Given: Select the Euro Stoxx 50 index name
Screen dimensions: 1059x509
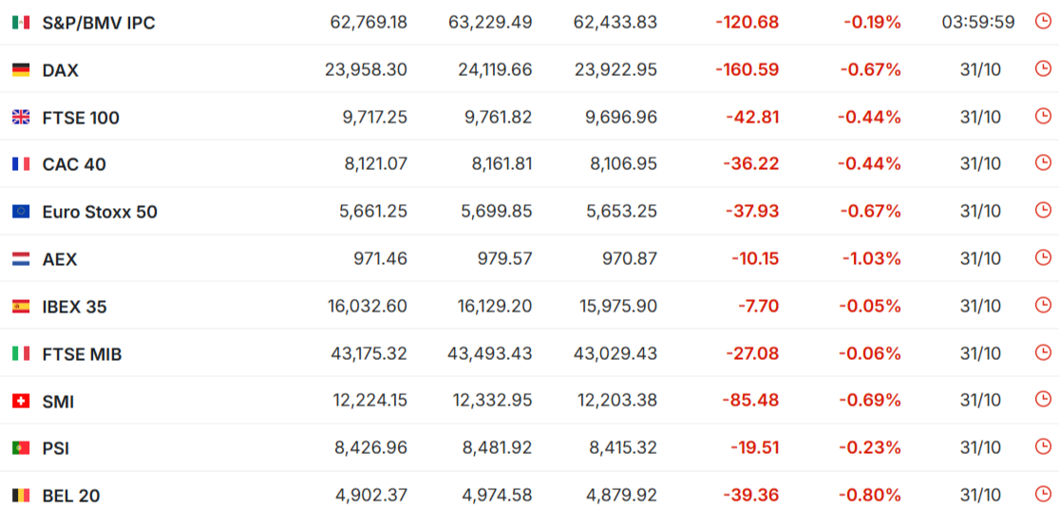Looking at the screenshot, I should (100, 212).
